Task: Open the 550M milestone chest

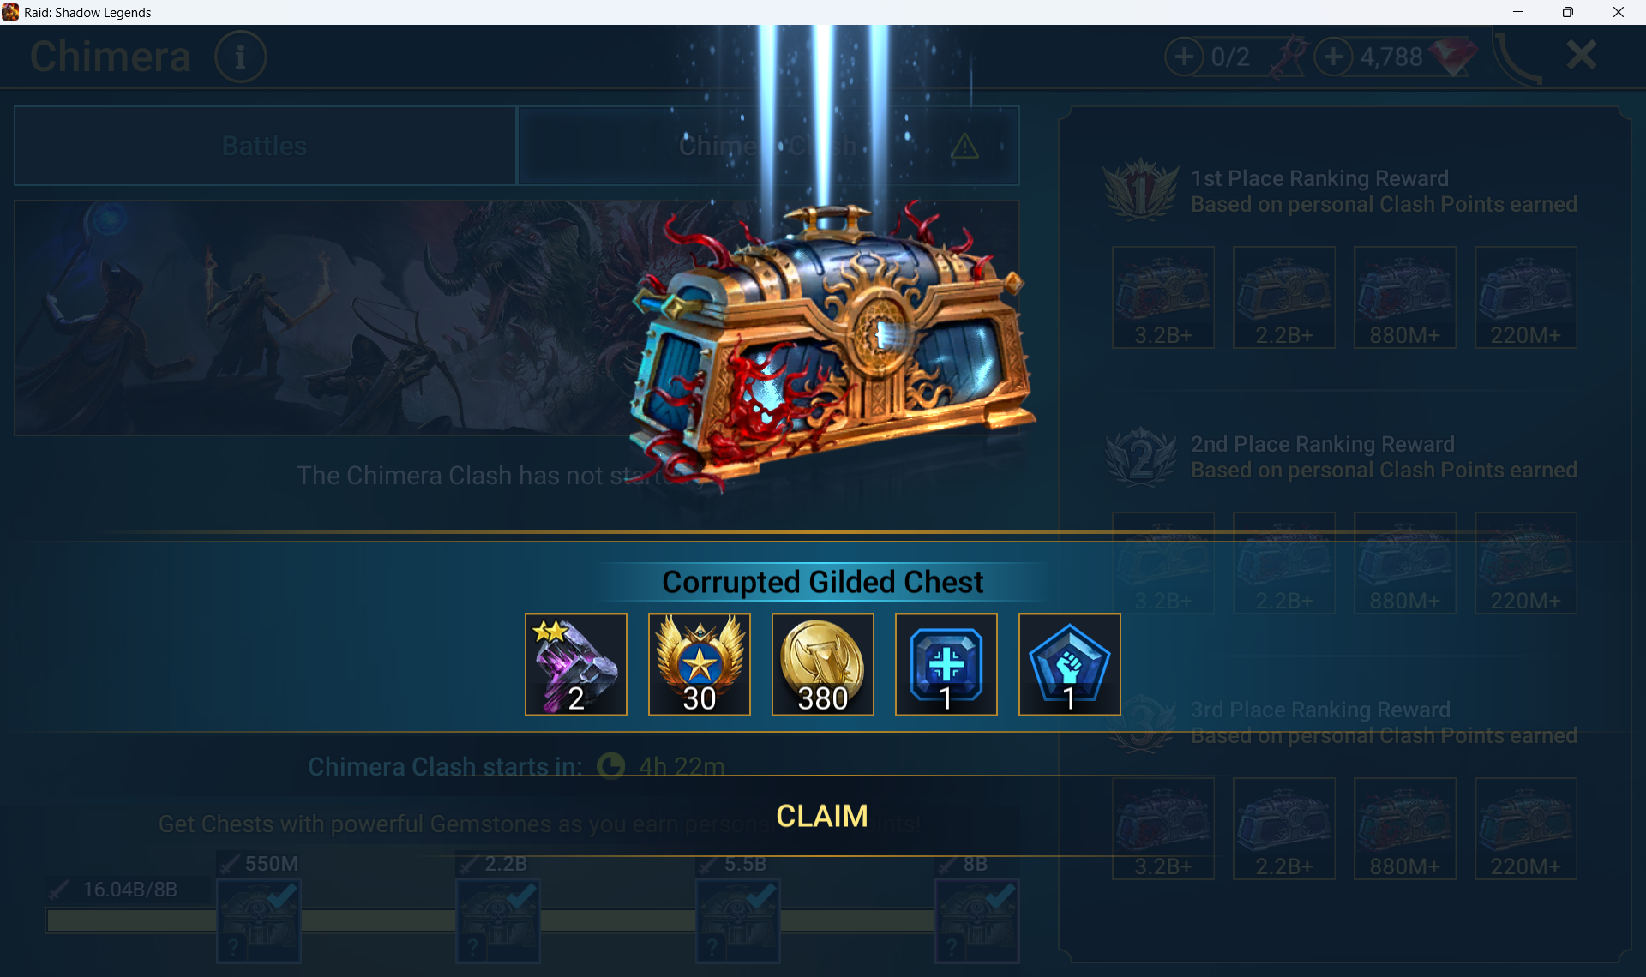Action: [x=258, y=921]
